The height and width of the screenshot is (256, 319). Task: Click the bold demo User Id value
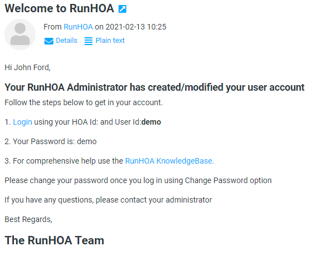tap(151, 122)
